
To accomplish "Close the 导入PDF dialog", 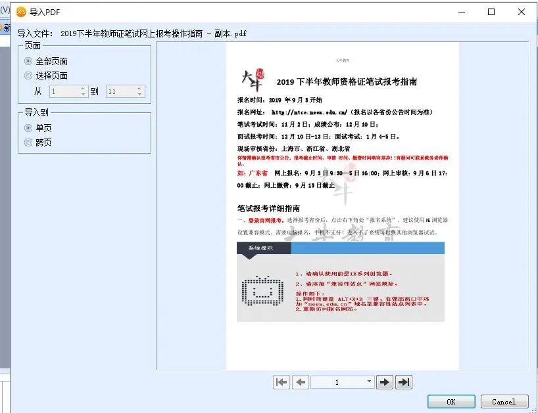I will tap(522, 12).
